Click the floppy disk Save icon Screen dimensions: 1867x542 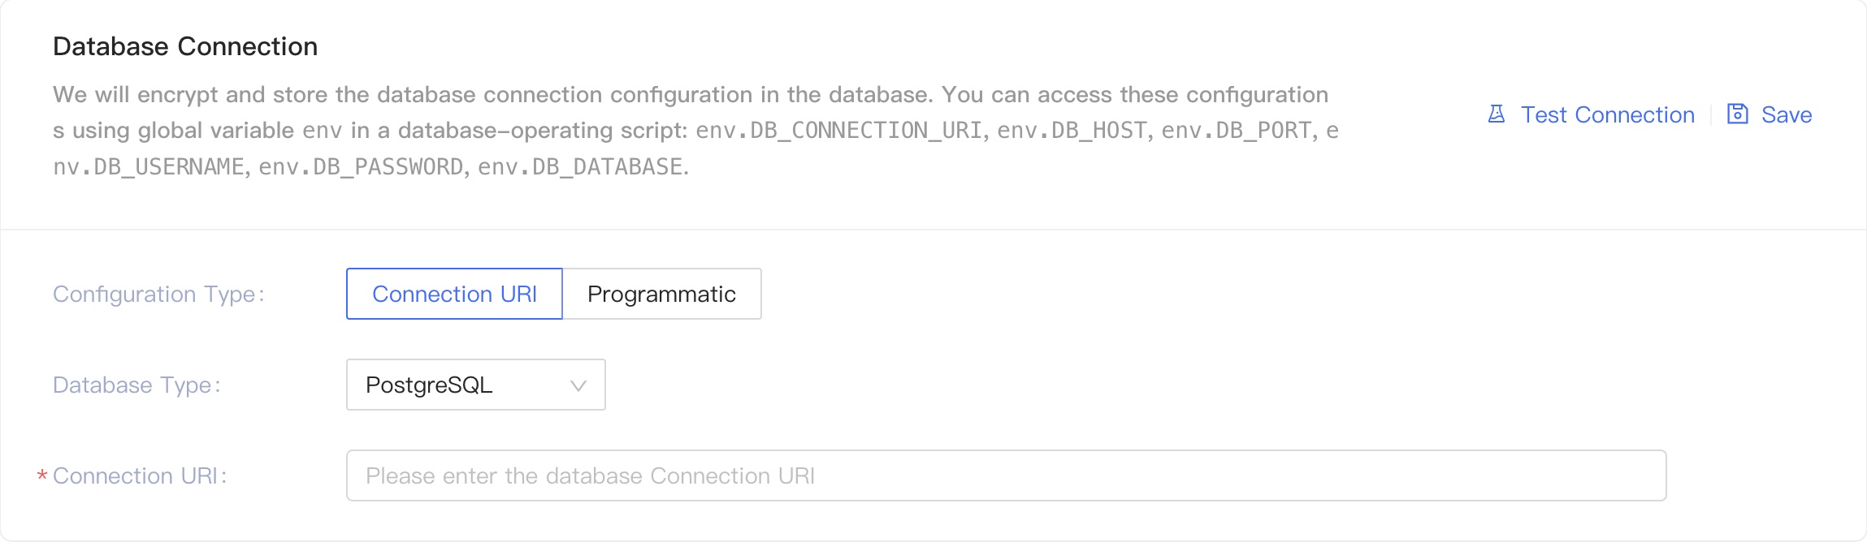tap(1737, 114)
